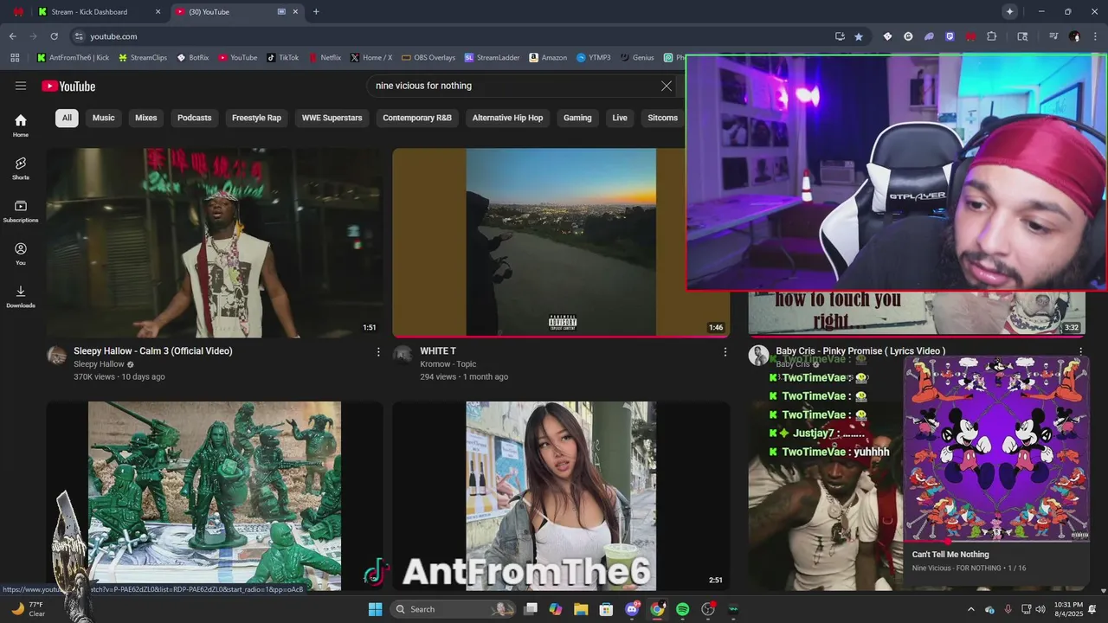The height and width of the screenshot is (623, 1108).
Task: Select the Alternative Hip Hop filter chip
Action: click(x=507, y=118)
